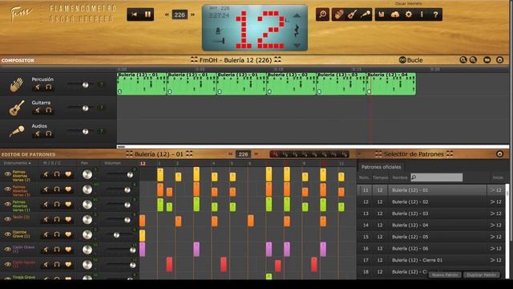Open help question mark icon
The width and height of the screenshot is (513, 289).
[435, 14]
